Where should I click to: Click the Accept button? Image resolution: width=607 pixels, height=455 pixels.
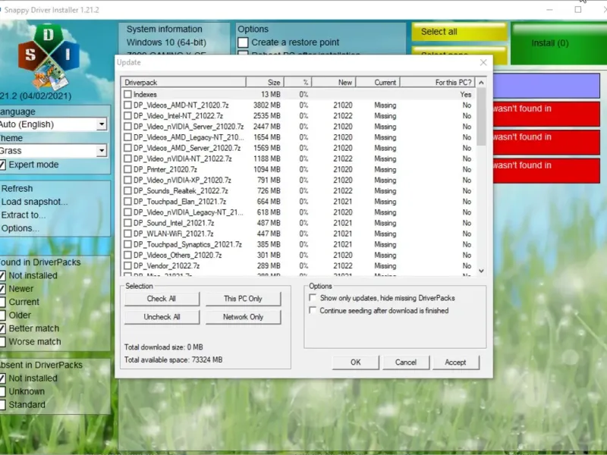pos(456,362)
